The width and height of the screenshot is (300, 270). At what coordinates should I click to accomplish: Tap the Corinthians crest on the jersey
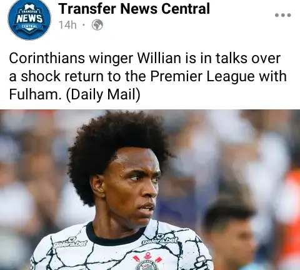[147, 262]
